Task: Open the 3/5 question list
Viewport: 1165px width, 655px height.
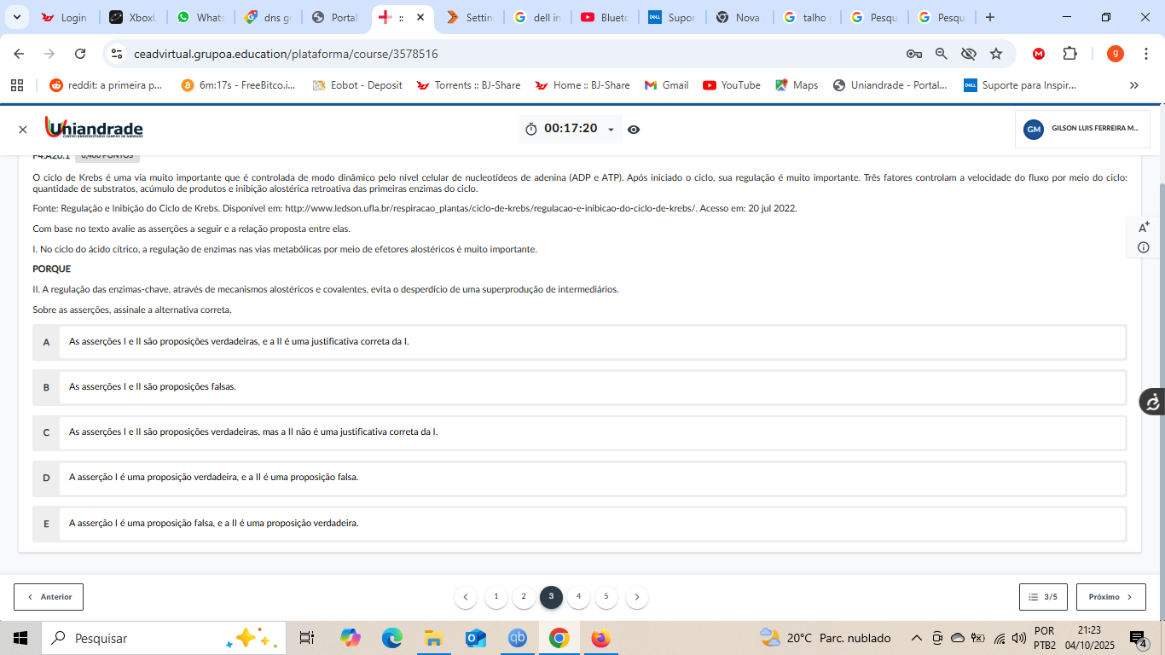Action: pos(1043,597)
